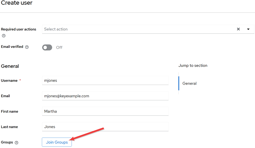This screenshot has width=255, height=148.
Task: Click the Email verified label text
Action: pyautogui.click(x=12, y=47)
